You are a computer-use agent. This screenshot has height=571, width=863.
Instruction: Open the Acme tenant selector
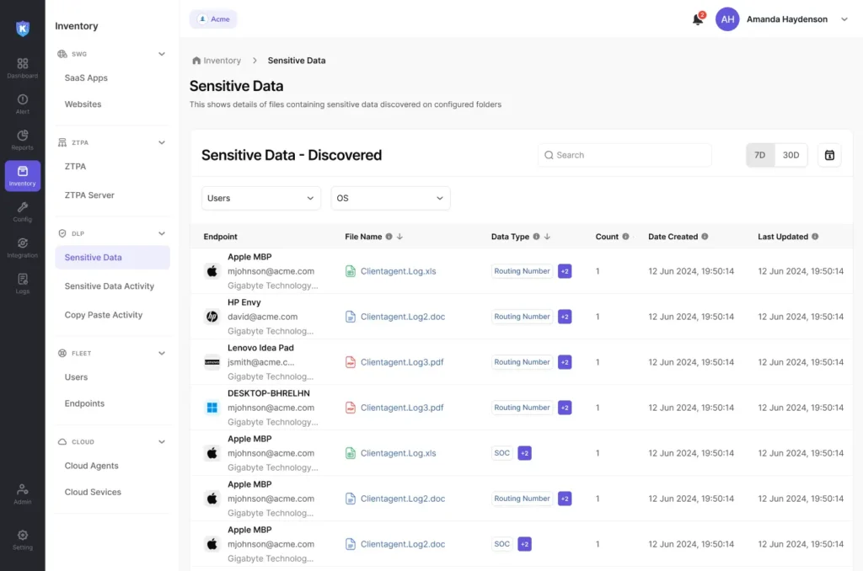pyautogui.click(x=213, y=19)
